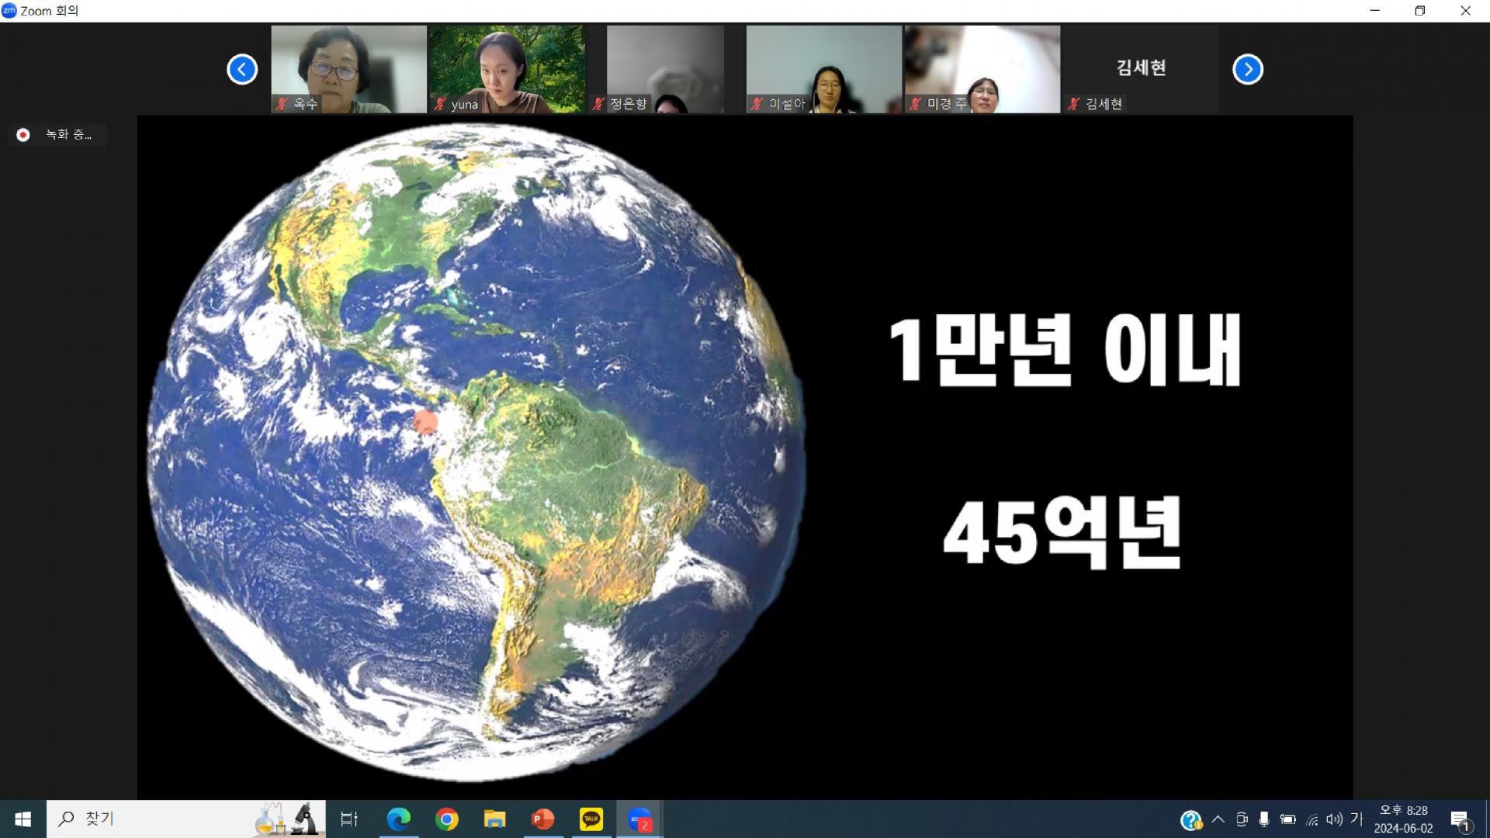
Task: Open KakaoTalk from the taskbar
Action: coord(591,819)
